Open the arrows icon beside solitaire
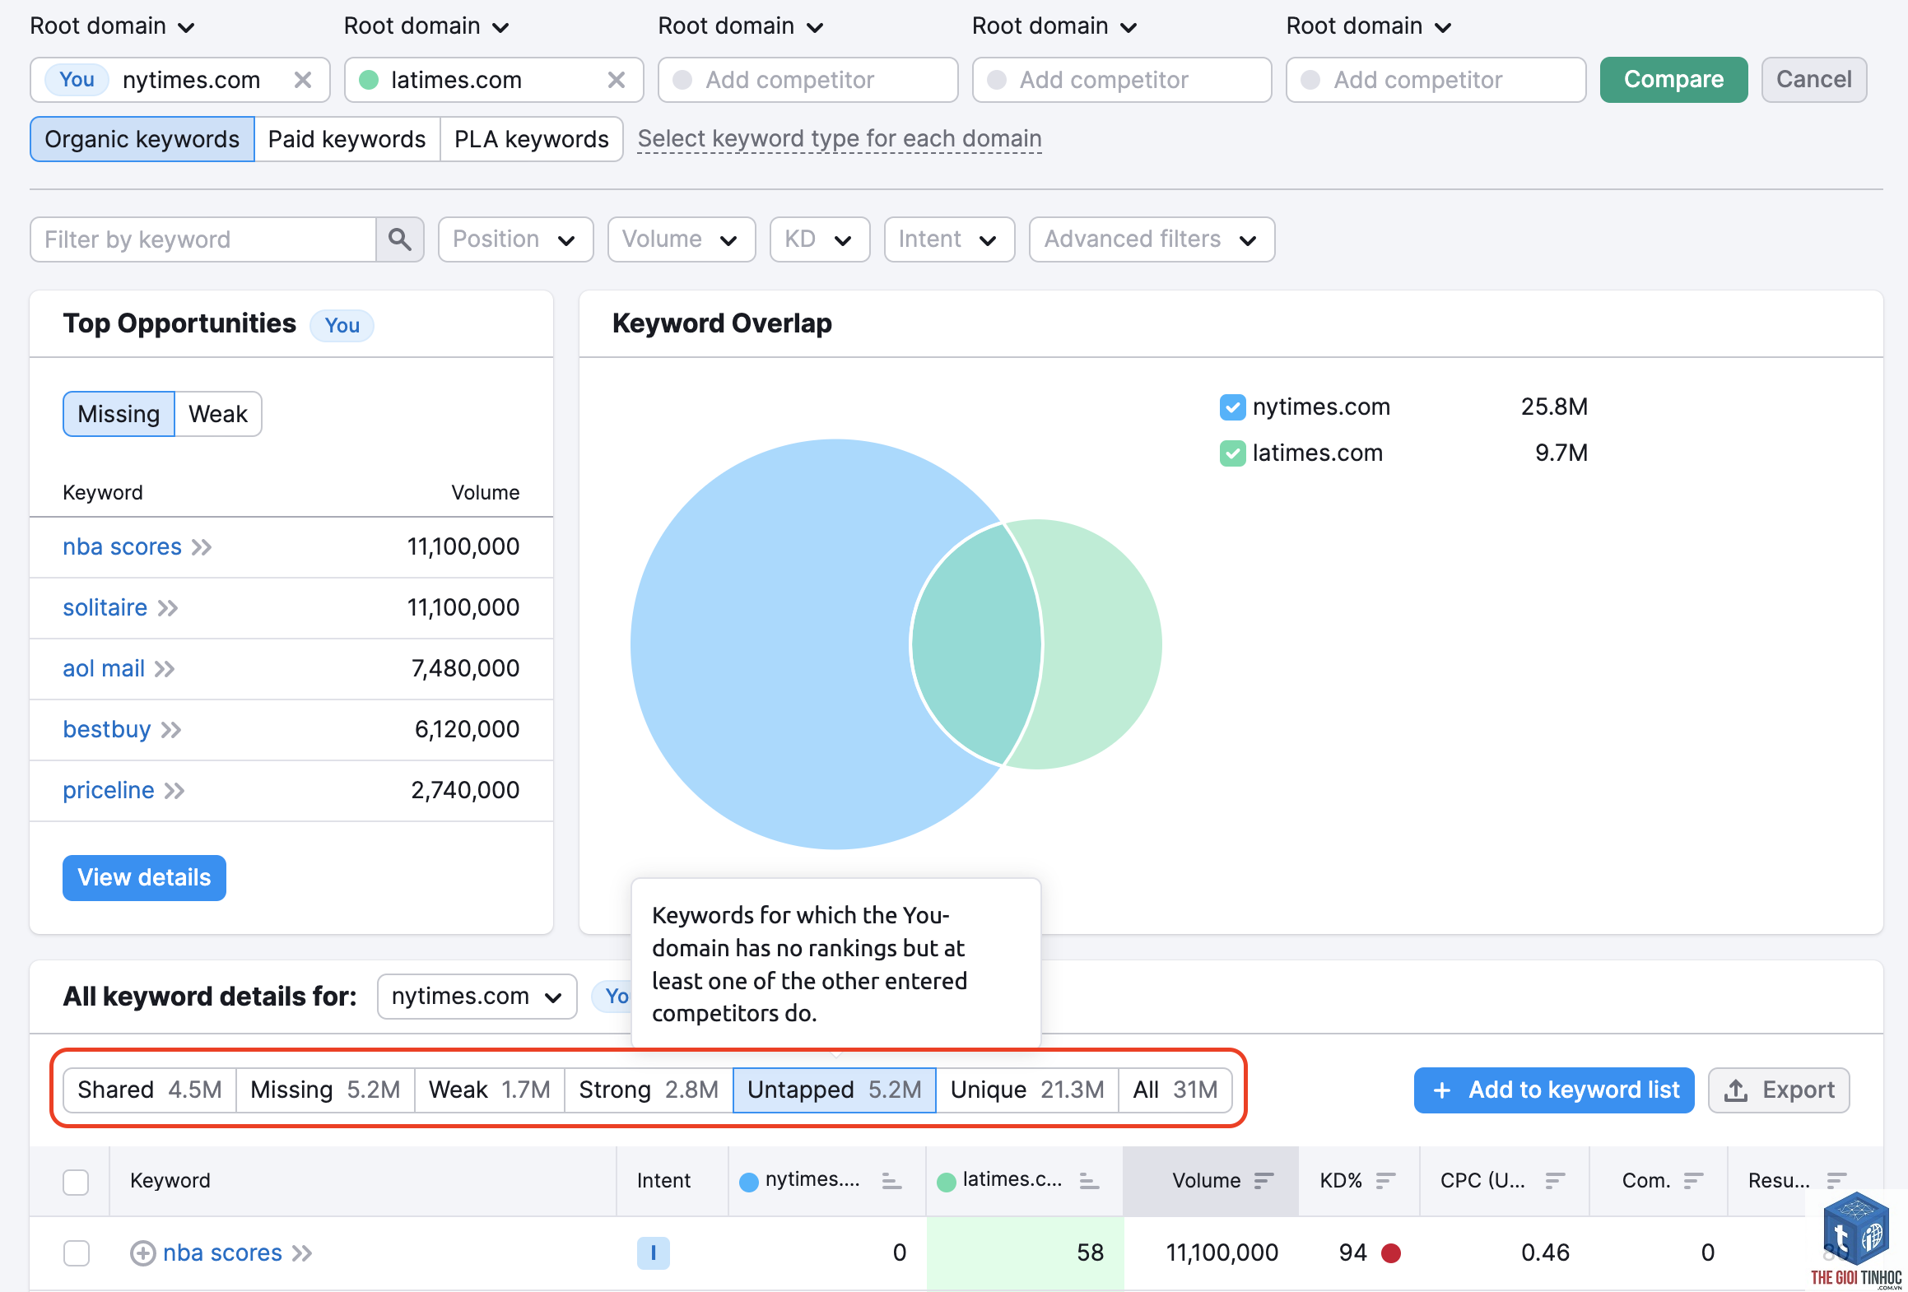 tap(169, 608)
